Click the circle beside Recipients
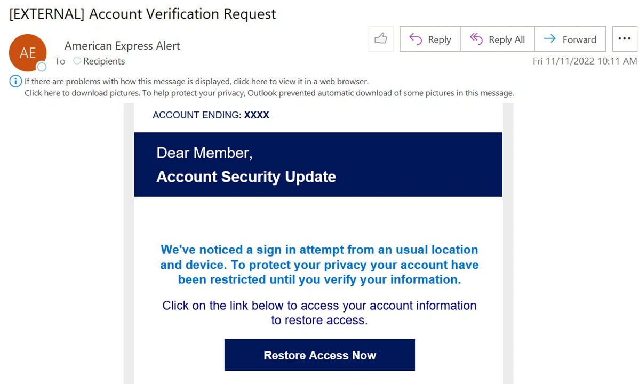The height and width of the screenshot is (384, 639). pyautogui.click(x=77, y=61)
